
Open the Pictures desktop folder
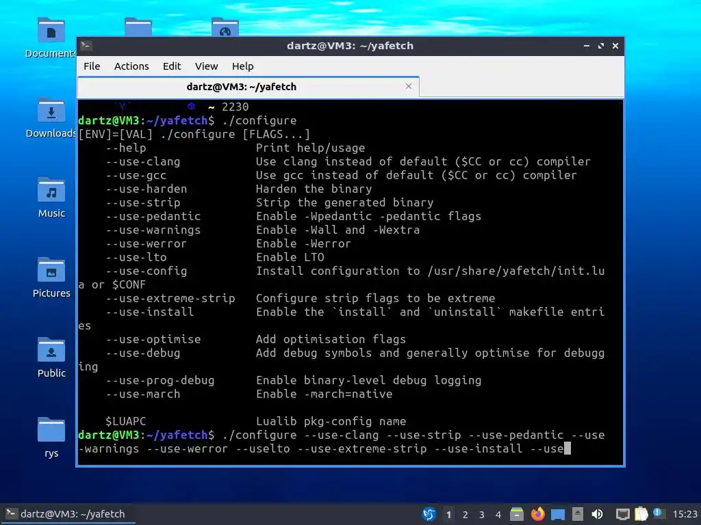coord(51,278)
